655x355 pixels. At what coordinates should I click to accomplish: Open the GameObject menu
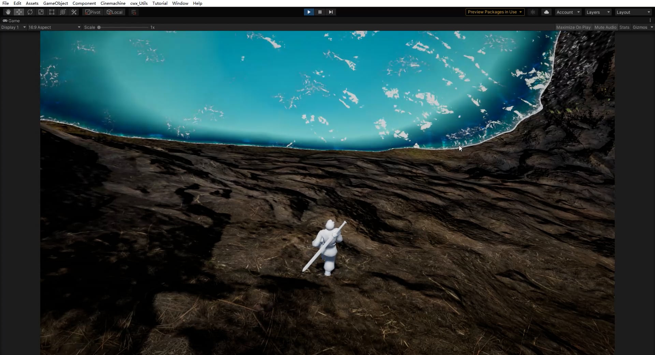(56, 3)
